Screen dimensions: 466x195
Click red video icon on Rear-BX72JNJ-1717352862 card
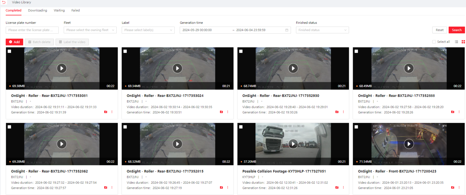tap(106, 187)
